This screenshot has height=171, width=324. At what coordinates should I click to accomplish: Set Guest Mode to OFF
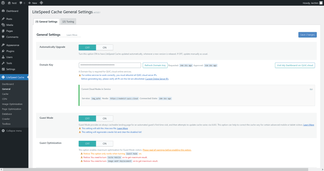tap(87, 118)
